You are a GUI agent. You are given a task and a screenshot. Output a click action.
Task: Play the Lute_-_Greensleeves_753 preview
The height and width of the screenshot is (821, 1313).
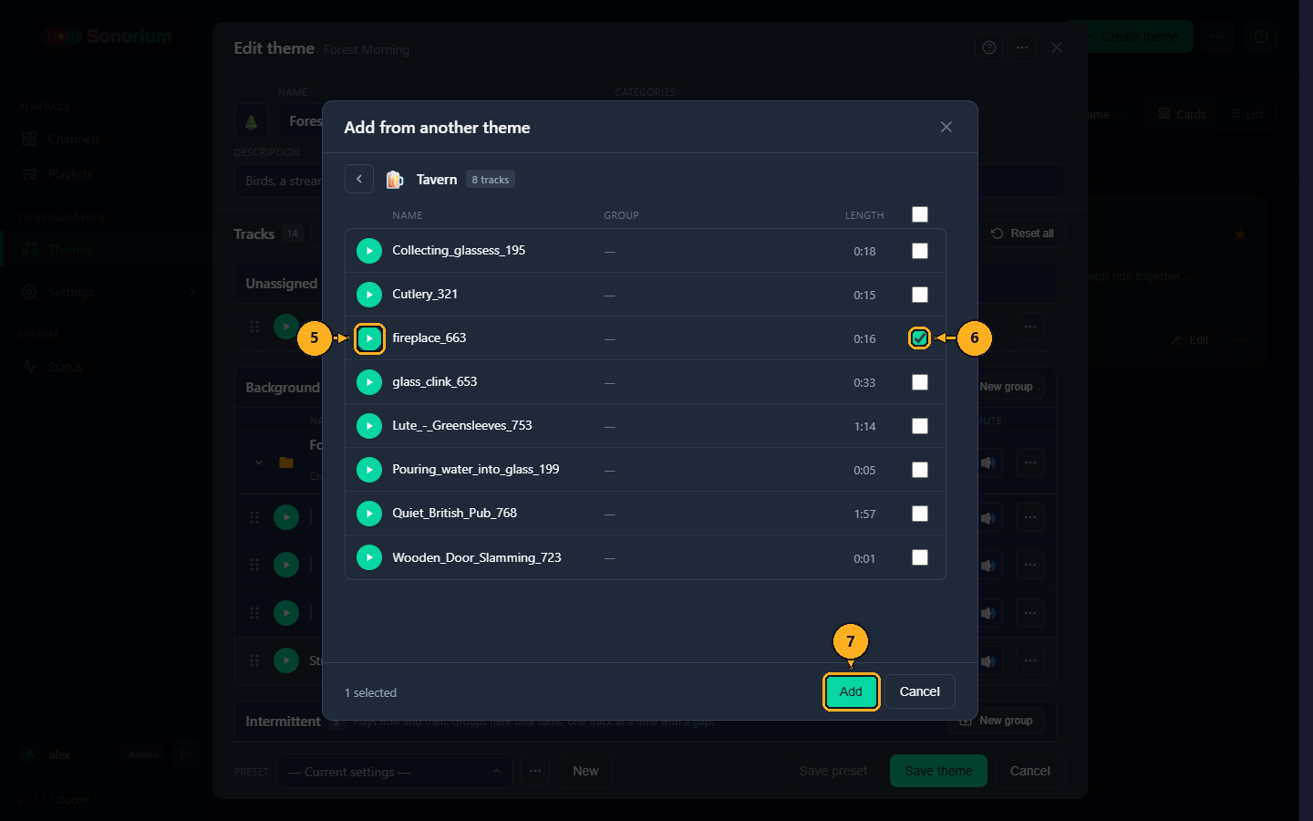369,426
